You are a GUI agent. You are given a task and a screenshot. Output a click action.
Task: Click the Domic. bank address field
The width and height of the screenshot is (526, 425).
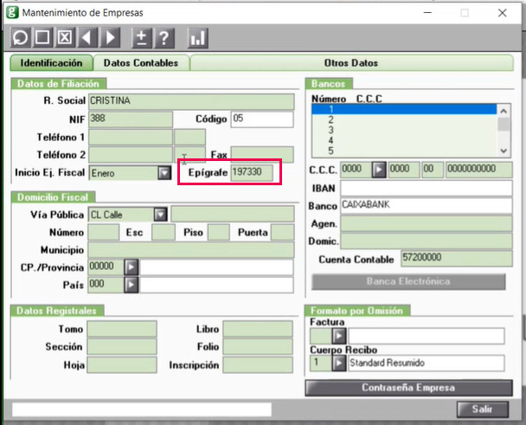point(427,241)
